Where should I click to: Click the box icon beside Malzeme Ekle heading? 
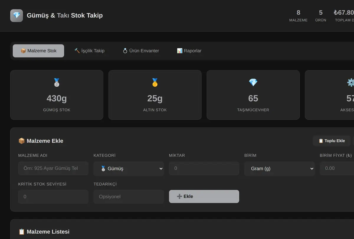coord(22,141)
